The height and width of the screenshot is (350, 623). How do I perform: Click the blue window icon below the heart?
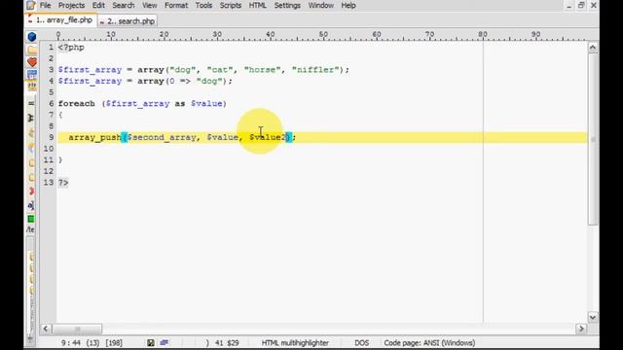coord(32,74)
